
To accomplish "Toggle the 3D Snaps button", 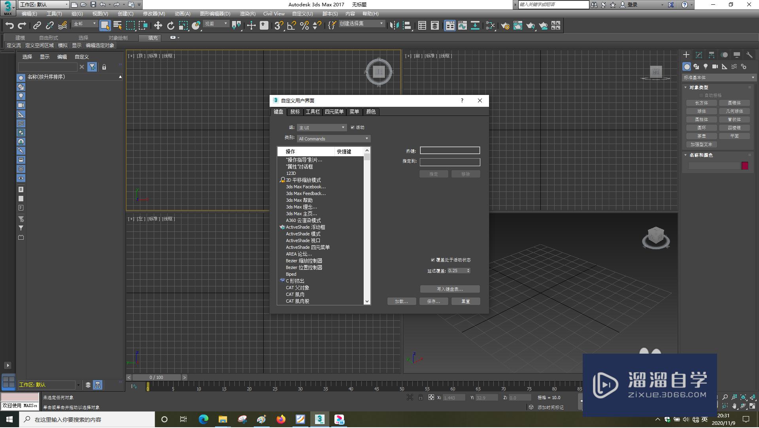I will pyautogui.click(x=279, y=26).
